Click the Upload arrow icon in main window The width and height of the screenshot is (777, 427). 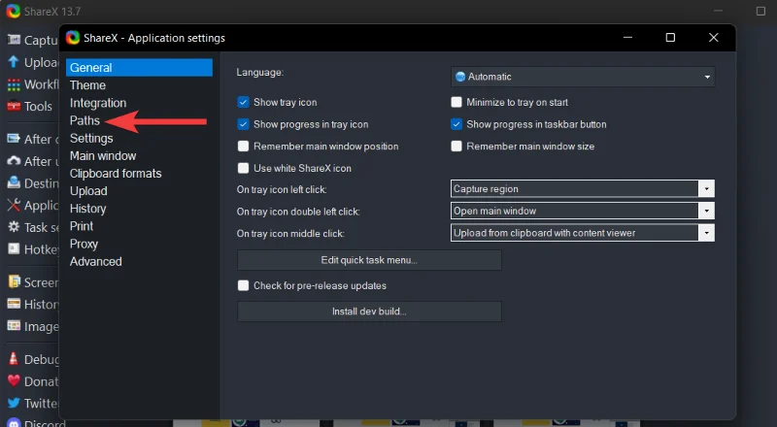point(14,62)
